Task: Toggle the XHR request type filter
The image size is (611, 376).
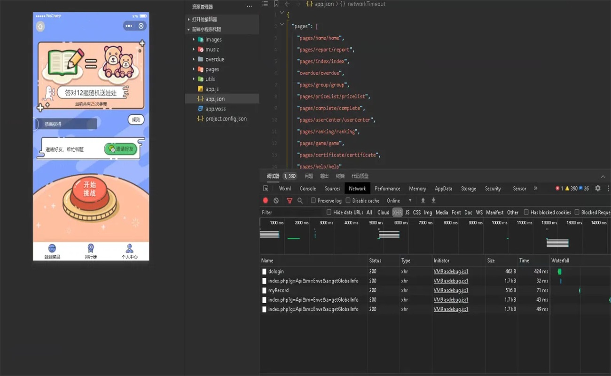Action: (x=398, y=212)
